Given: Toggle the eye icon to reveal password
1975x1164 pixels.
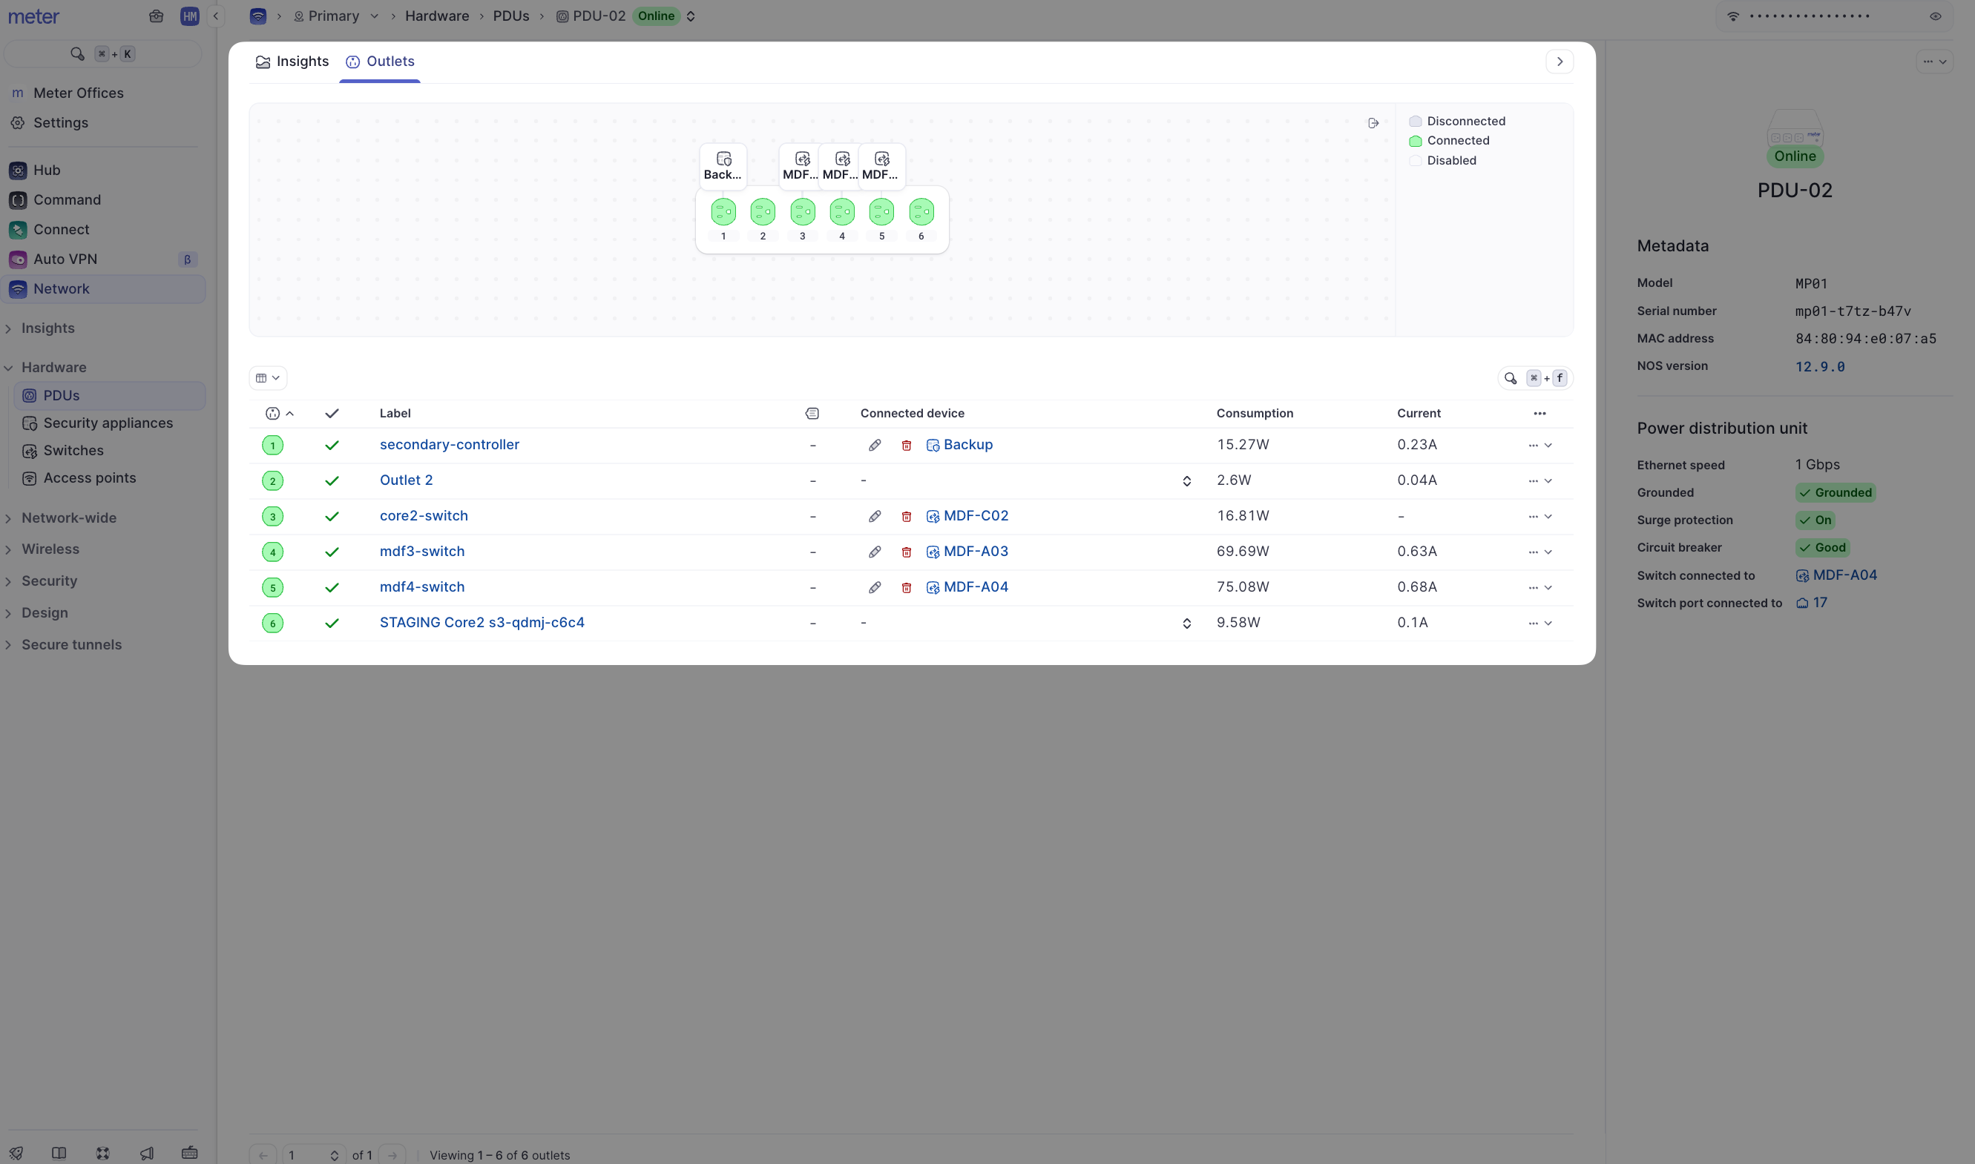Looking at the screenshot, I should [x=1935, y=16].
